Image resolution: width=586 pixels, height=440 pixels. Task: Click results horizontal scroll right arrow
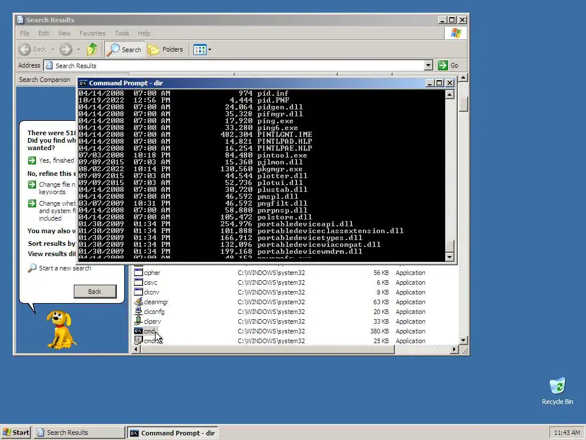pyautogui.click(x=454, y=349)
